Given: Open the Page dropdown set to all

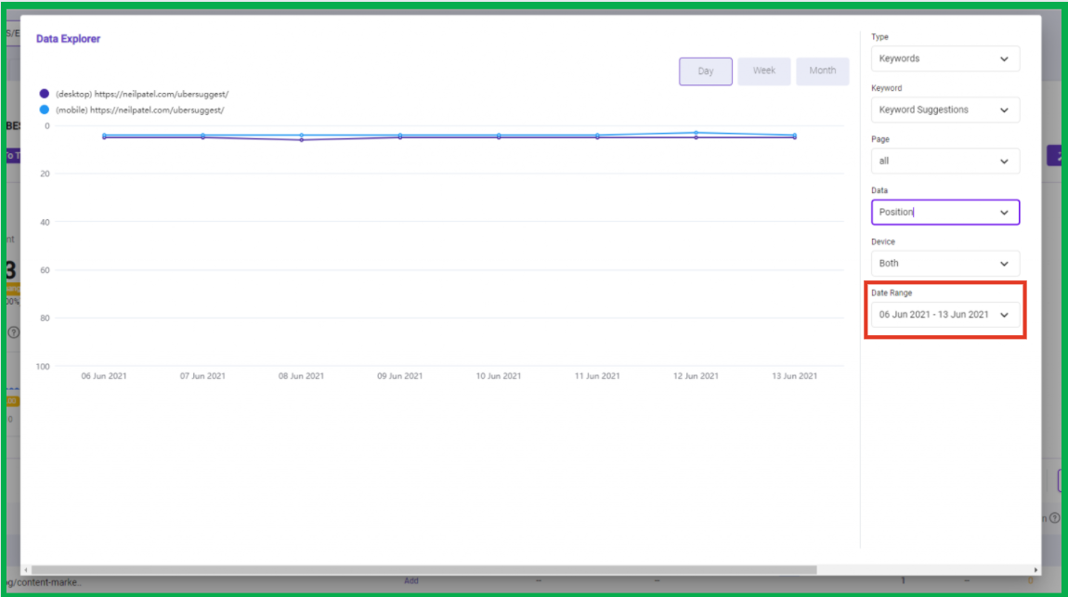Looking at the screenshot, I should 944,162.
